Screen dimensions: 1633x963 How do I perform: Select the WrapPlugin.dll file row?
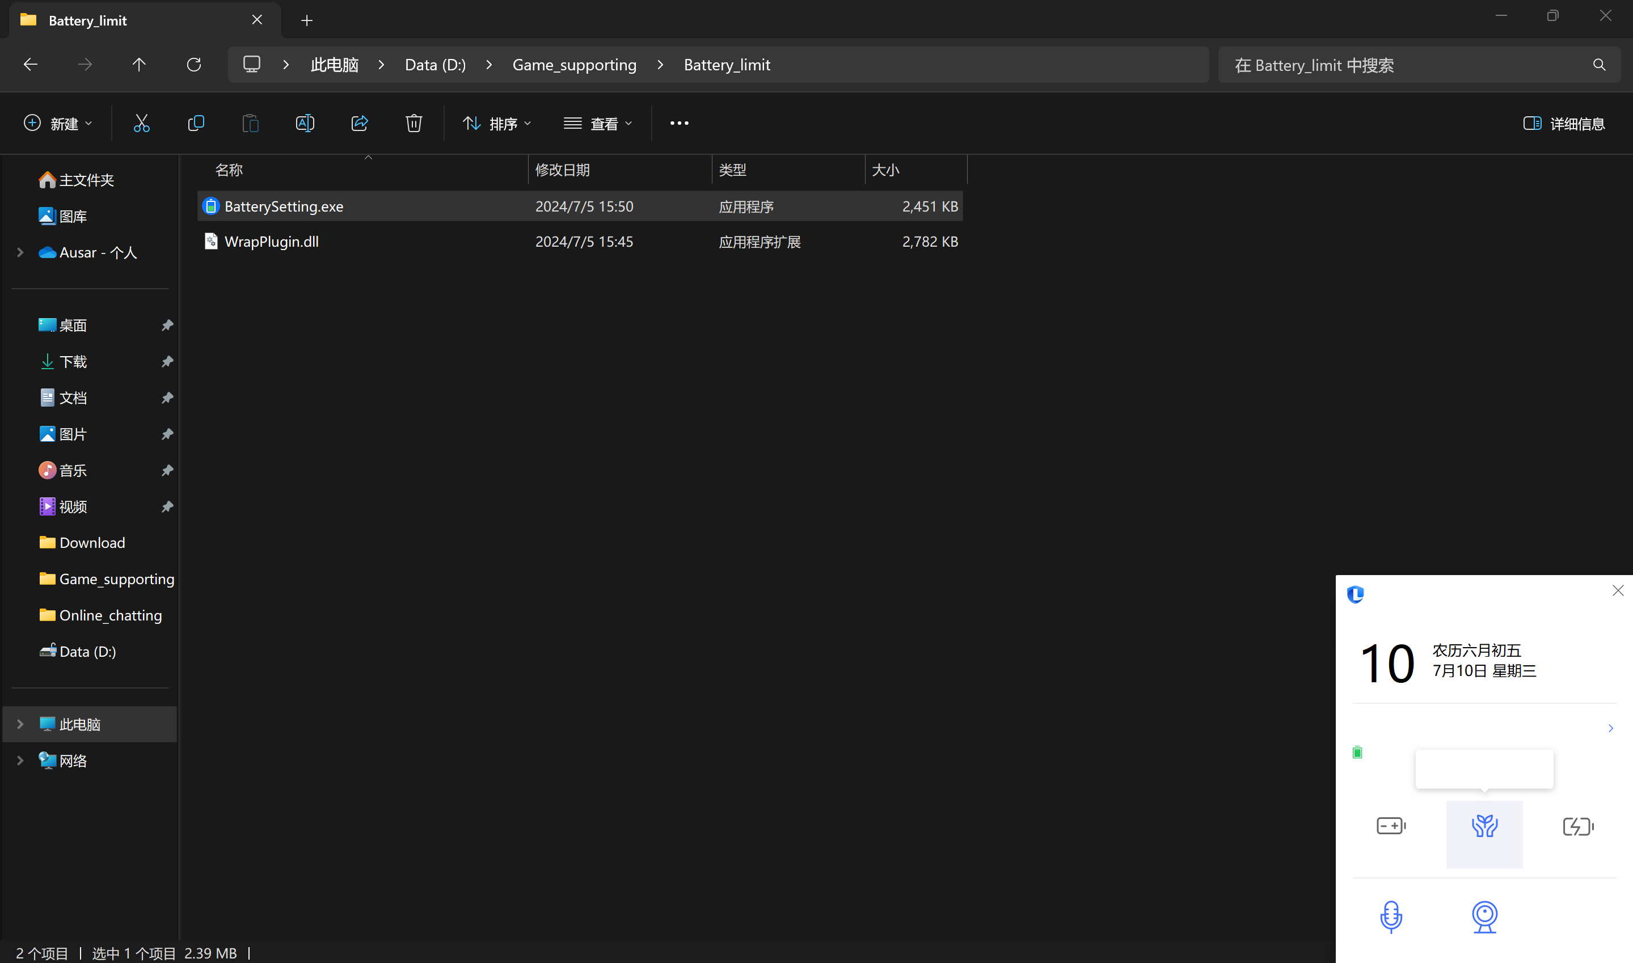click(271, 242)
